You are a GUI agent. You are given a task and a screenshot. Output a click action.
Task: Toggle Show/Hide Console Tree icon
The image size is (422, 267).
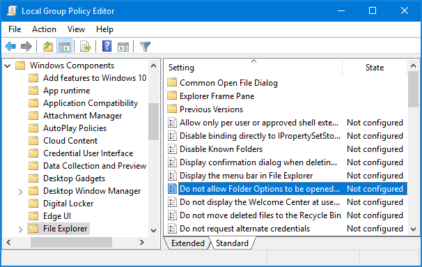pos(65,46)
